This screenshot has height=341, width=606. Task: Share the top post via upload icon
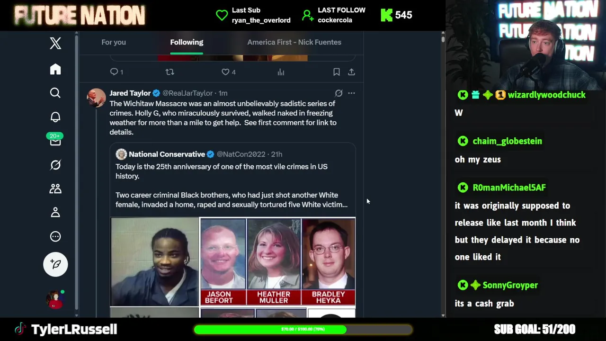[x=351, y=72]
